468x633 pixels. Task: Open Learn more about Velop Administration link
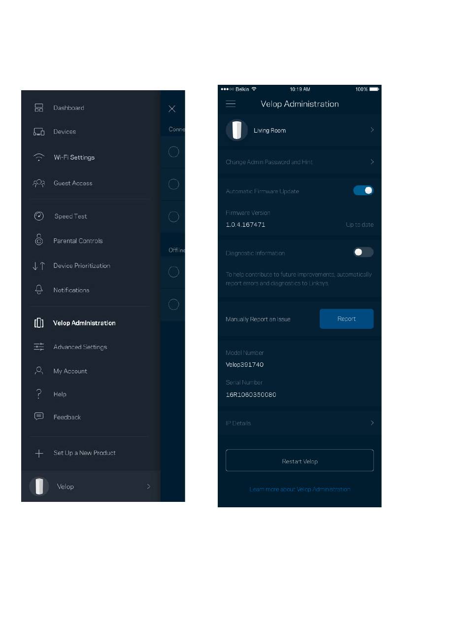(x=300, y=490)
